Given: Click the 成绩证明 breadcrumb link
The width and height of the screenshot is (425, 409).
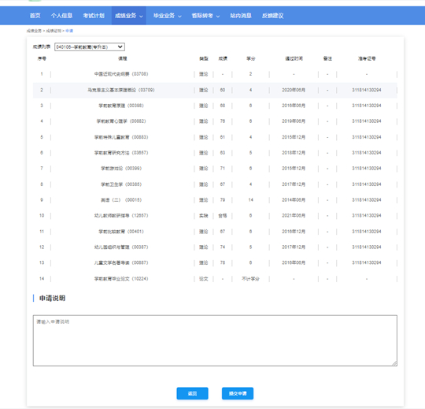Looking at the screenshot, I should tap(54, 31).
